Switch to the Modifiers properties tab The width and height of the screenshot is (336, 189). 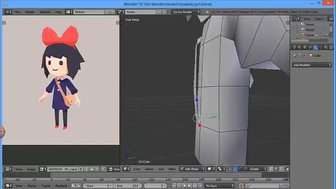coord(316,47)
